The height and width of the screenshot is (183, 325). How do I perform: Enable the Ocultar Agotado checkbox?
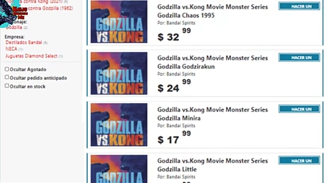point(7,69)
